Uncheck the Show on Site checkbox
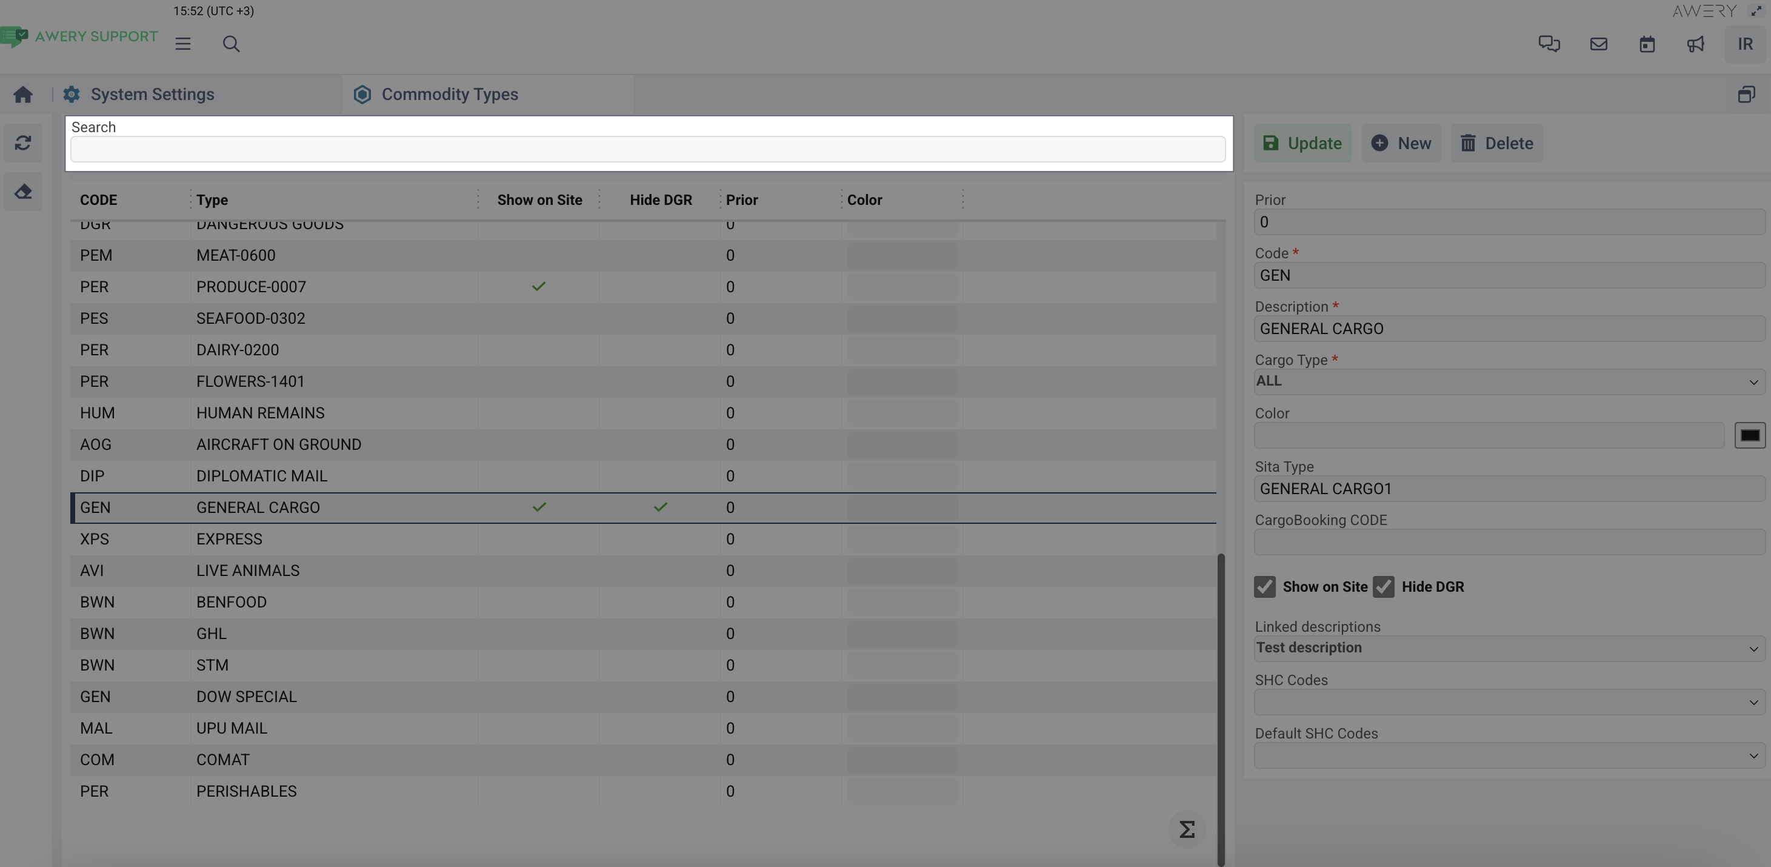This screenshot has width=1771, height=867. click(1264, 586)
